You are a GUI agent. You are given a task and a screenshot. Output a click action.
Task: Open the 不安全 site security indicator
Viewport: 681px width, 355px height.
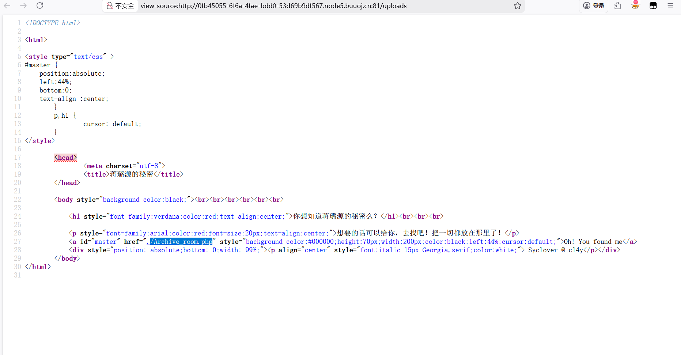pyautogui.click(x=120, y=6)
